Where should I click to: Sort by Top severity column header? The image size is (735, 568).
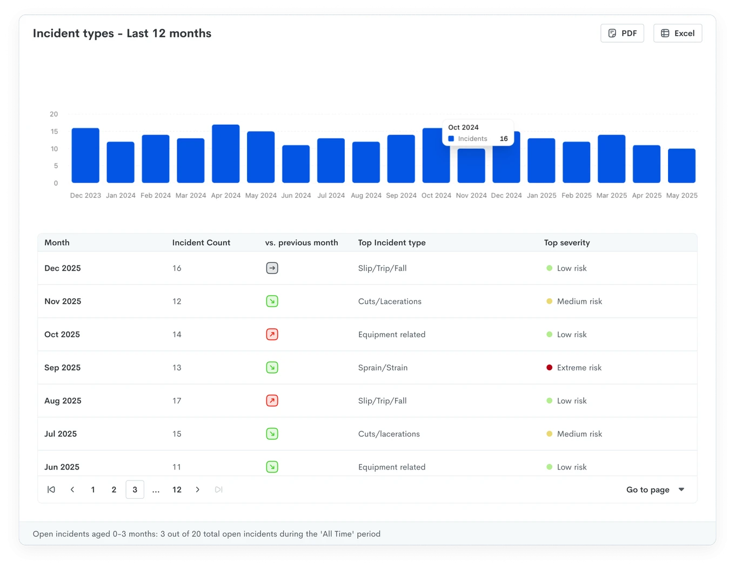567,243
